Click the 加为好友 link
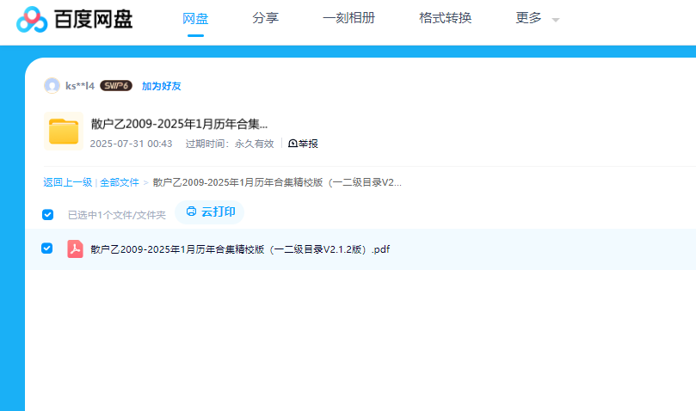This screenshot has height=411, width=696. pyautogui.click(x=161, y=86)
